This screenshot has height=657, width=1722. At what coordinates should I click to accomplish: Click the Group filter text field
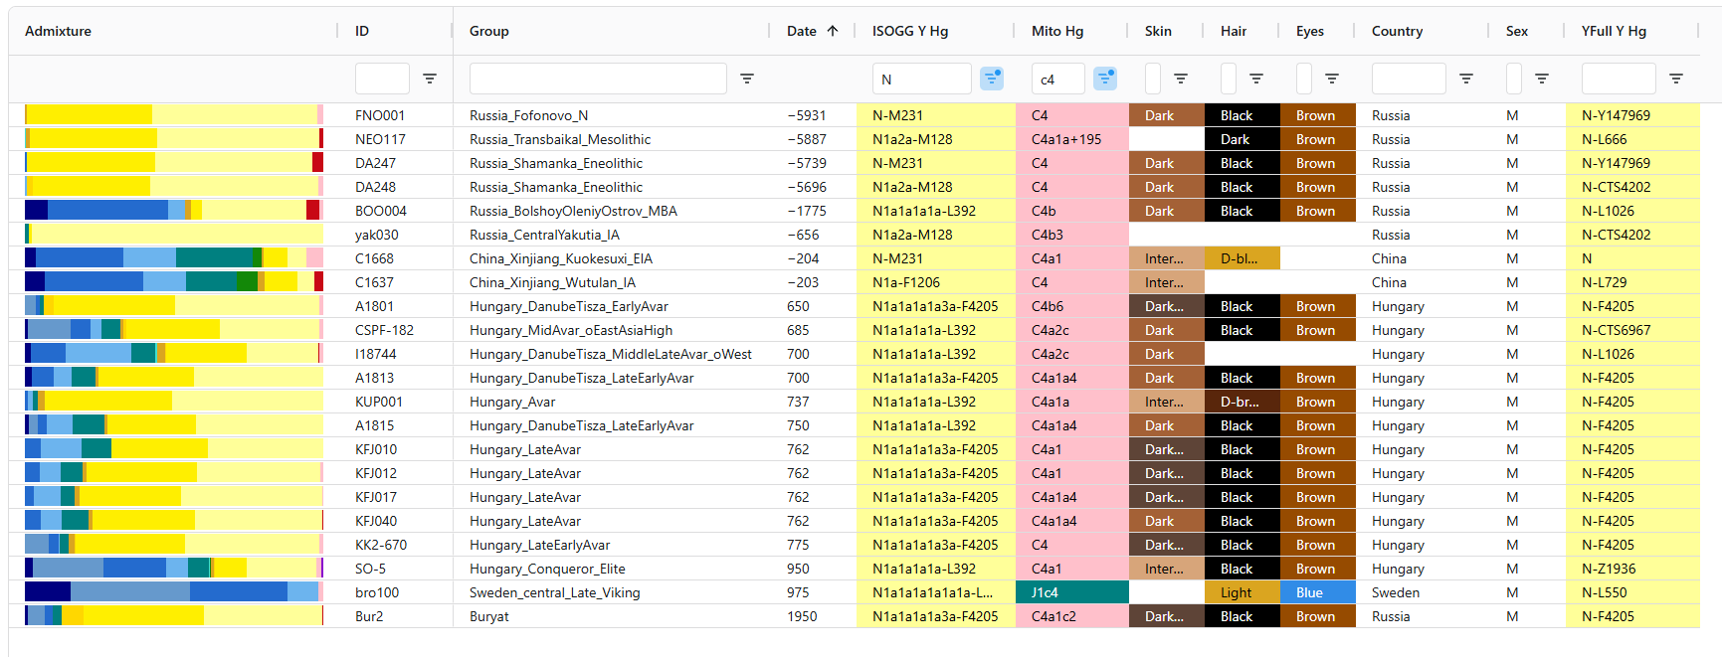[598, 79]
